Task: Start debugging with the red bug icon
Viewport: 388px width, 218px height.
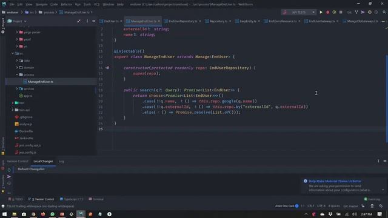Action: coord(327,12)
